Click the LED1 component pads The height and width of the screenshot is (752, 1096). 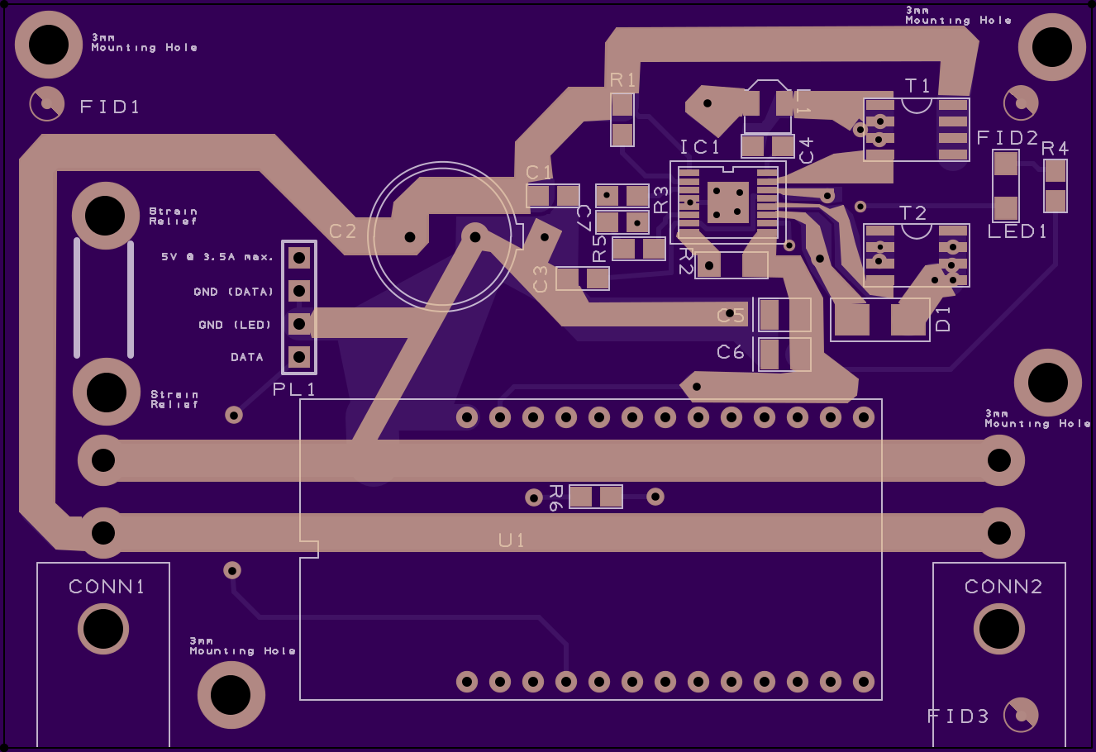click(1006, 188)
